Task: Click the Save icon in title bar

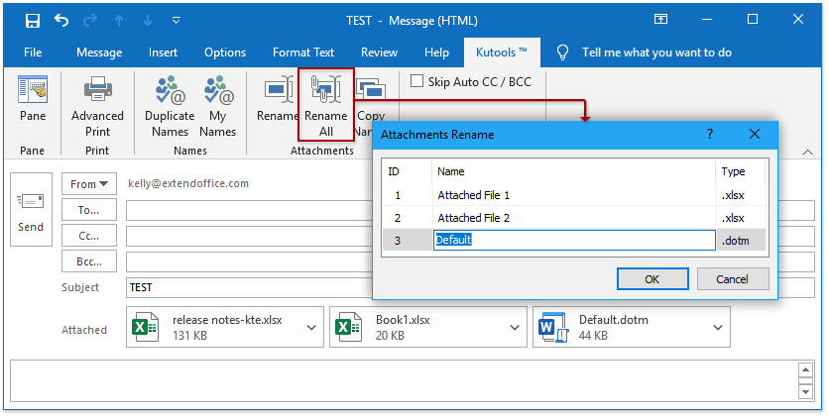Action: (33, 20)
